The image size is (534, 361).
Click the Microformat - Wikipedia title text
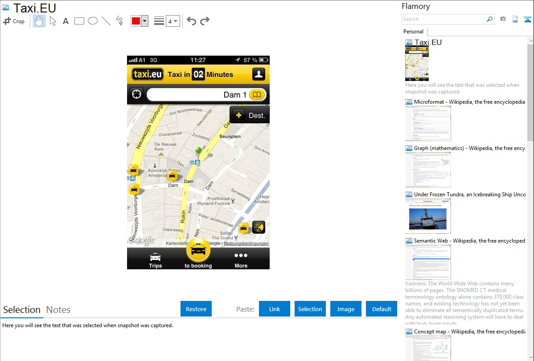pos(469,102)
